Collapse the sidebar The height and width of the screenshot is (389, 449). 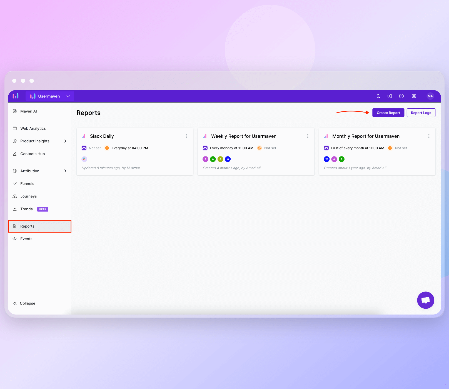[x=24, y=303]
